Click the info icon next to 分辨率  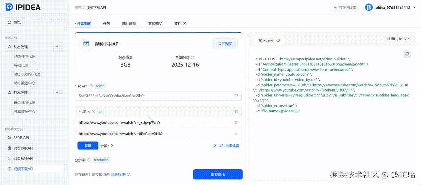point(88,160)
